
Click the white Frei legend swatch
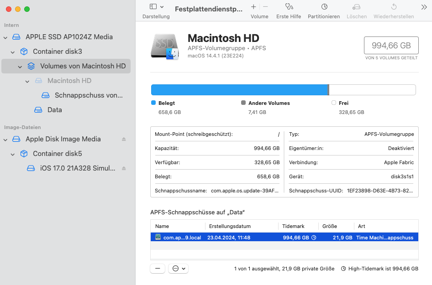click(x=334, y=103)
